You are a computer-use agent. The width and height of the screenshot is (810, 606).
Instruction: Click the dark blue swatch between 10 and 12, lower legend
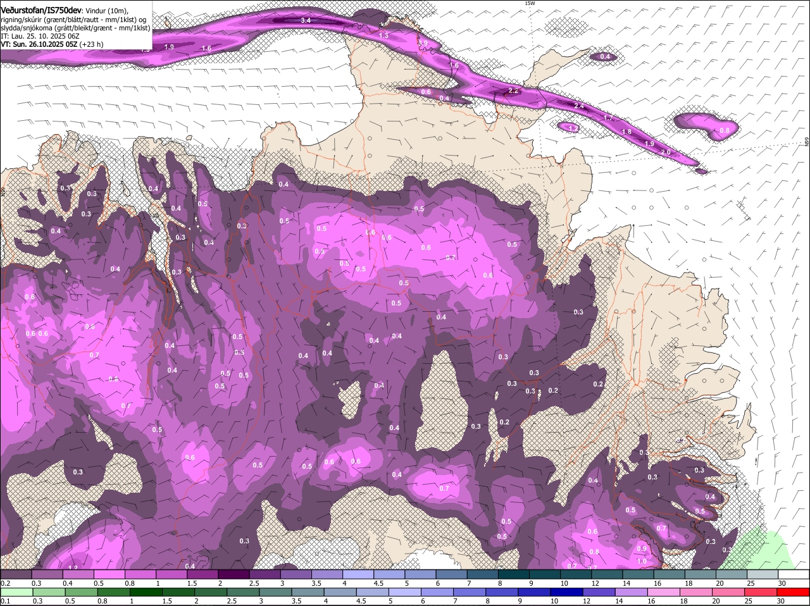tap(566, 592)
